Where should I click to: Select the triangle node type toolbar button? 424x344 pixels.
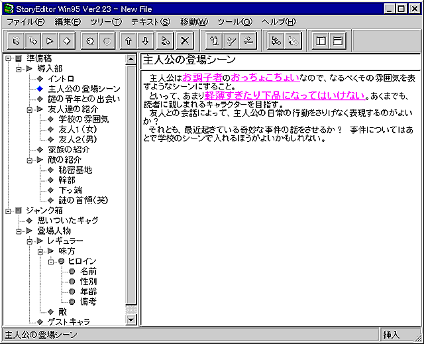click(x=50, y=41)
